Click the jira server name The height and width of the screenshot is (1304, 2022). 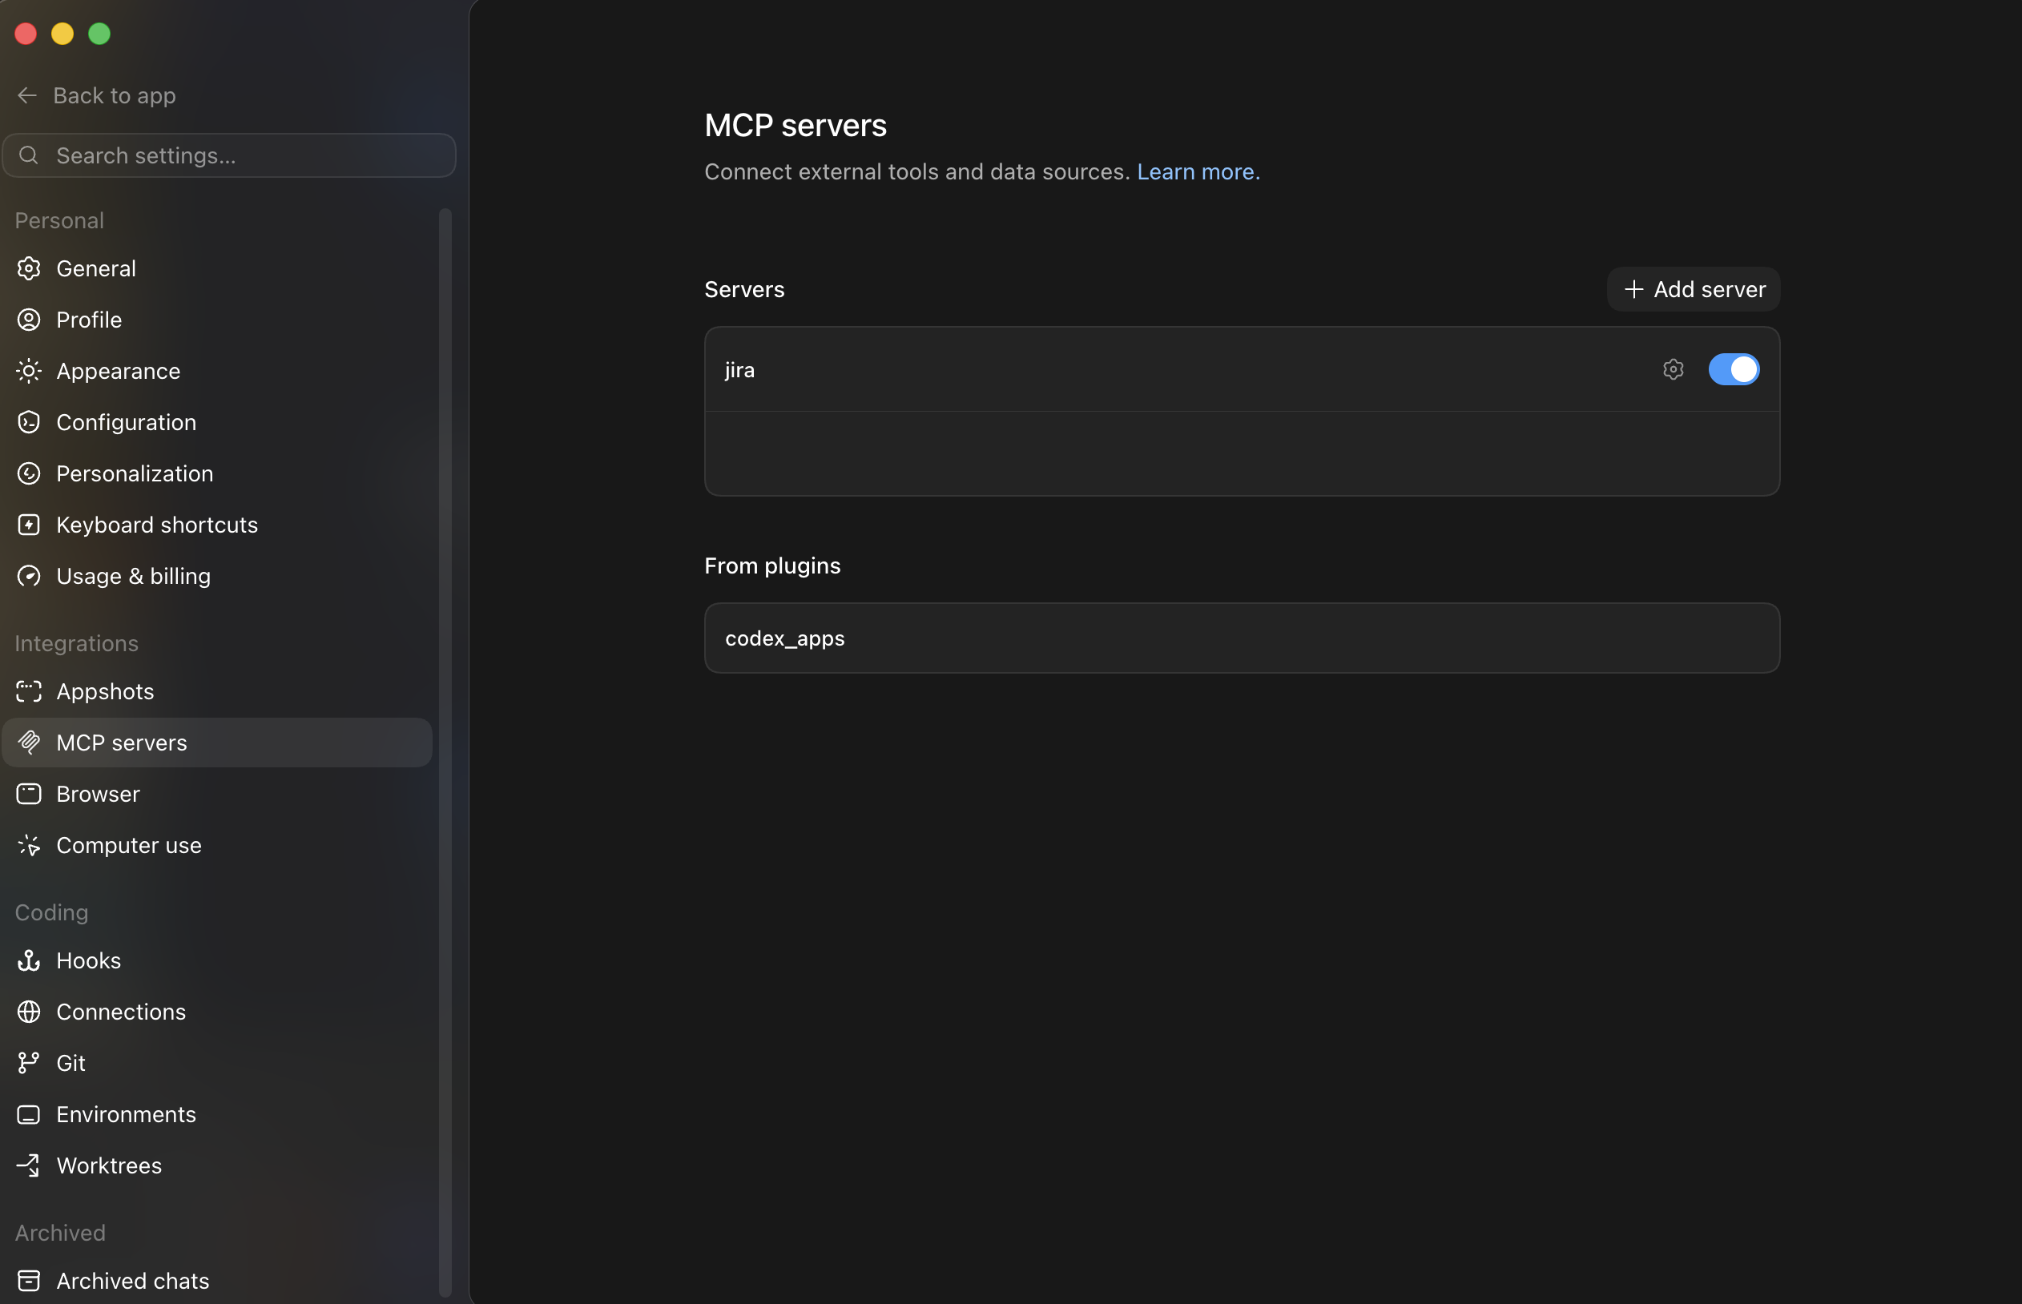point(739,370)
